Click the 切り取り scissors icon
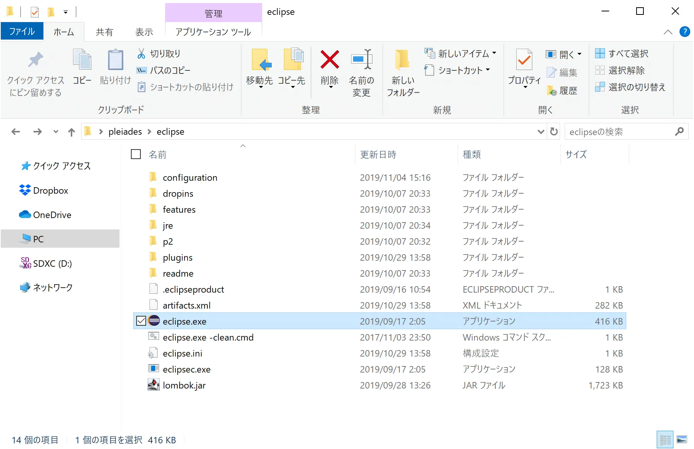Image resolution: width=694 pixels, height=449 pixels. pos(141,54)
